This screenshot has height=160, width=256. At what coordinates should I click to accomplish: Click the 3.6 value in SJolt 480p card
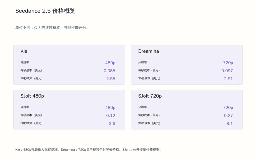tap(112, 123)
